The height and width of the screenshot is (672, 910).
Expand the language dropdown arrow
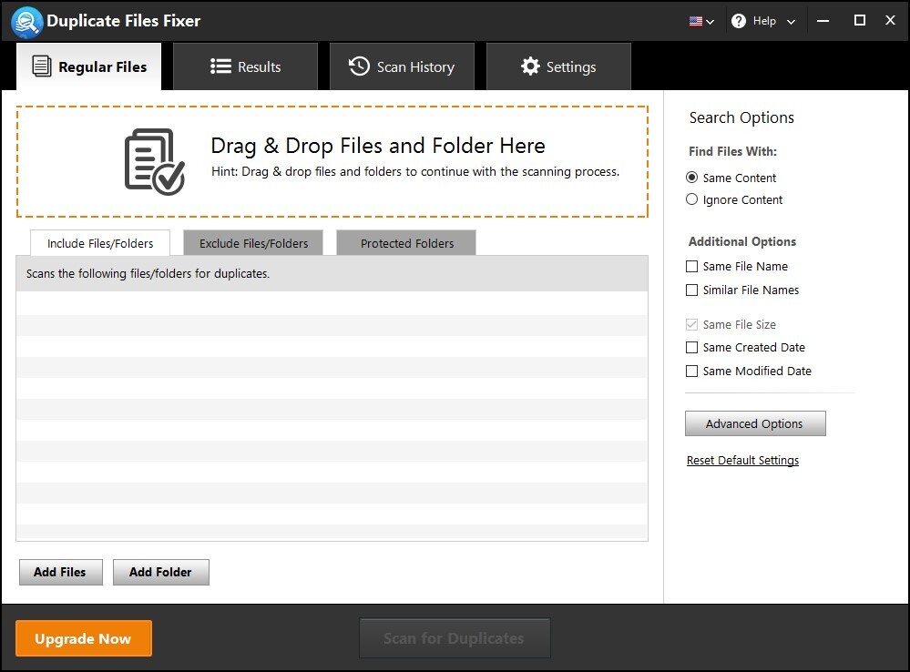(x=711, y=22)
